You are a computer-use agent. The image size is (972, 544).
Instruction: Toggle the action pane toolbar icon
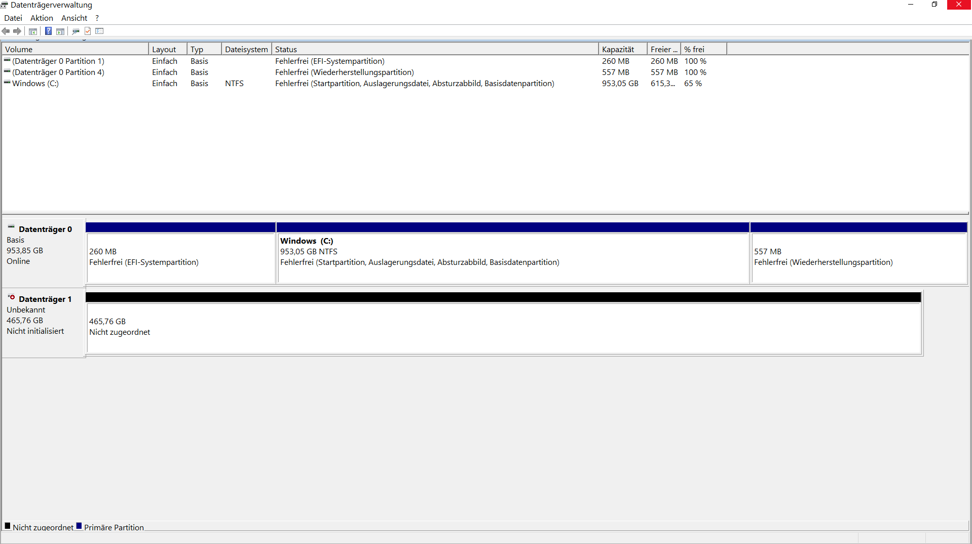click(x=60, y=31)
